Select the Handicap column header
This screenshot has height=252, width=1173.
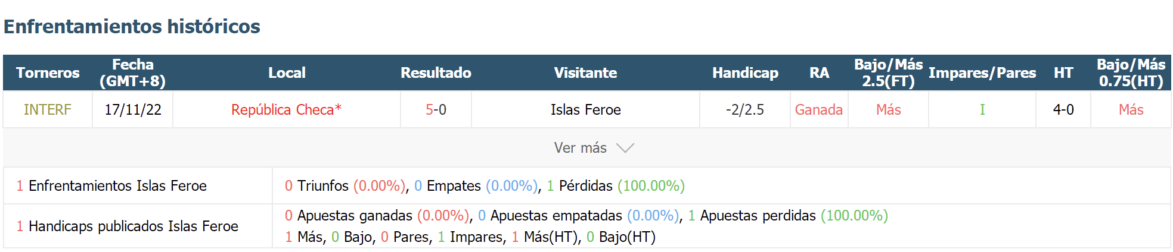tap(745, 73)
